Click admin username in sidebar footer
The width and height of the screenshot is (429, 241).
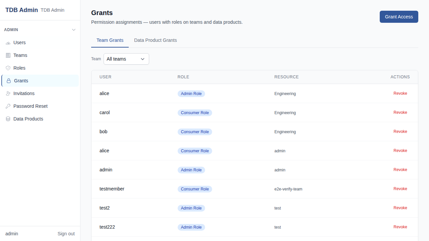pos(12,234)
